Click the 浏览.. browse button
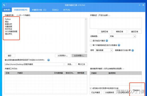 click(x=70, y=64)
